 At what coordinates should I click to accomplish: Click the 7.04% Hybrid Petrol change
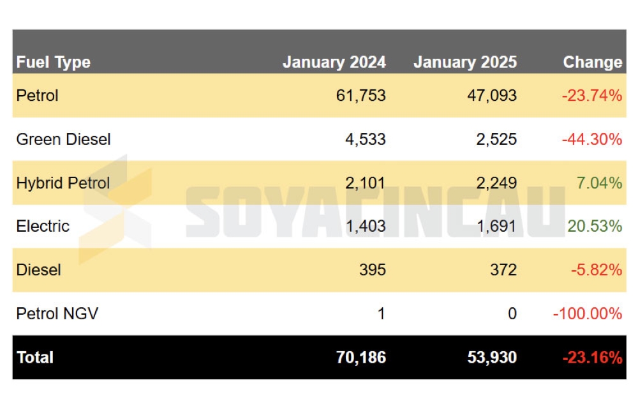click(599, 183)
